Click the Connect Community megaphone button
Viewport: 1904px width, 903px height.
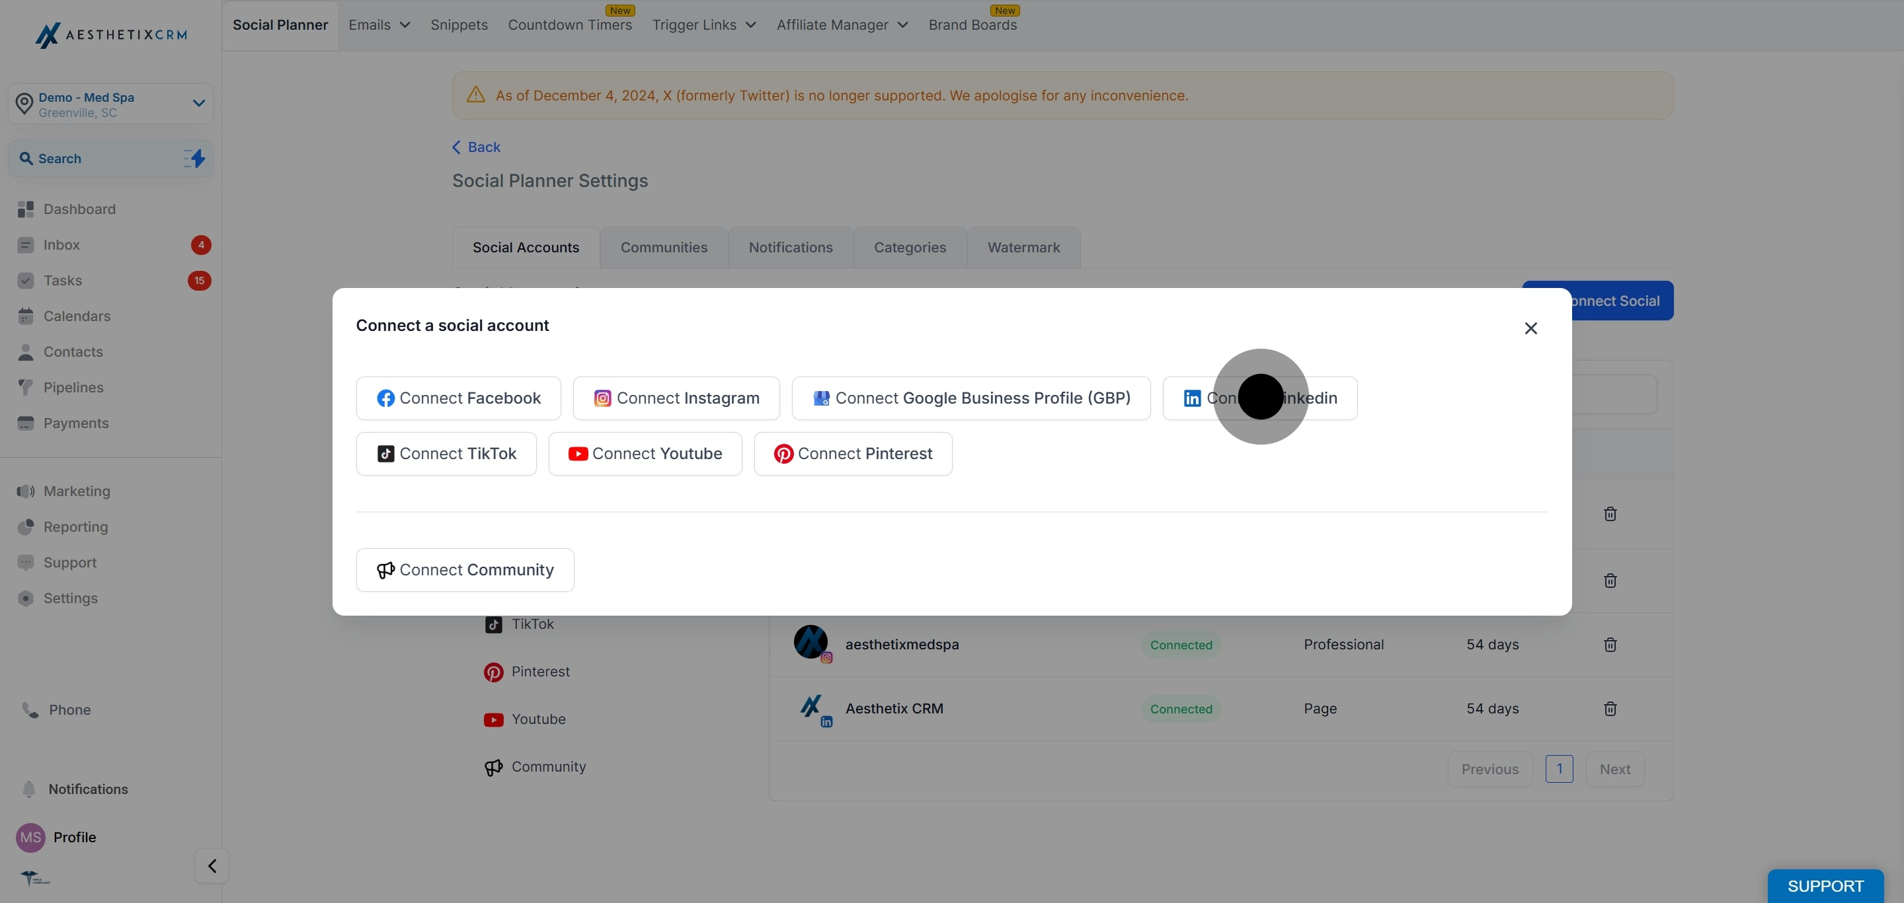point(465,569)
